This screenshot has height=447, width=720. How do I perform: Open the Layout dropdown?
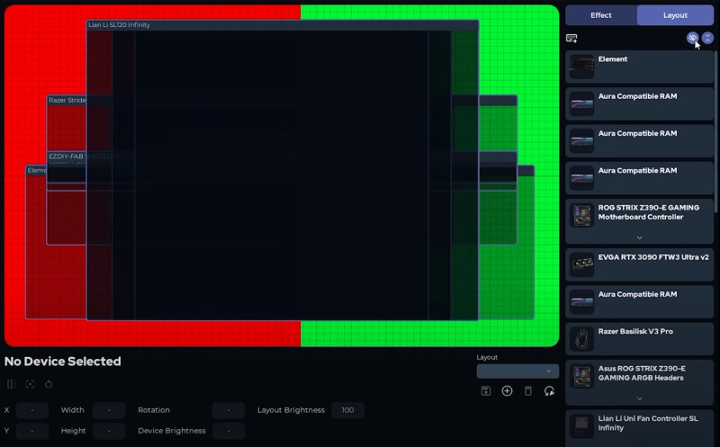517,371
